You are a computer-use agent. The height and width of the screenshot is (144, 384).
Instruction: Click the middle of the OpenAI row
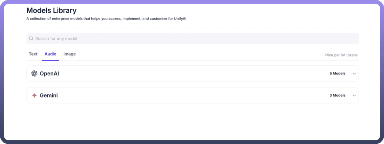(x=192, y=74)
